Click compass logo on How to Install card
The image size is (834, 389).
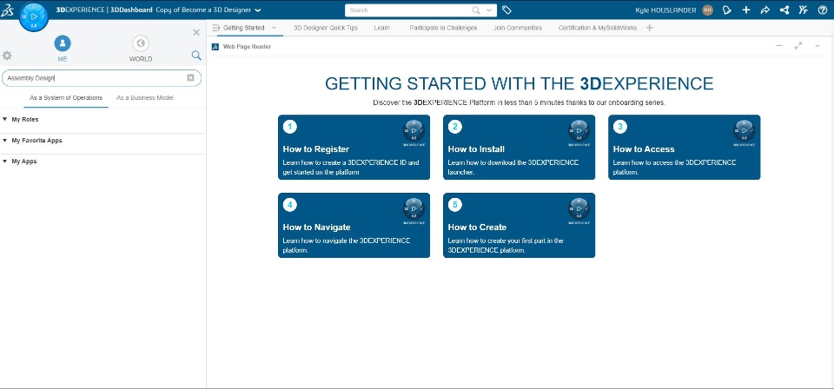pyautogui.click(x=579, y=132)
